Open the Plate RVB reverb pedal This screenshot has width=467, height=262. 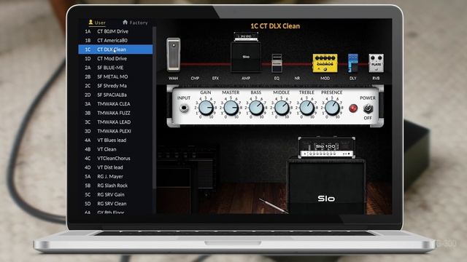pyautogui.click(x=377, y=63)
